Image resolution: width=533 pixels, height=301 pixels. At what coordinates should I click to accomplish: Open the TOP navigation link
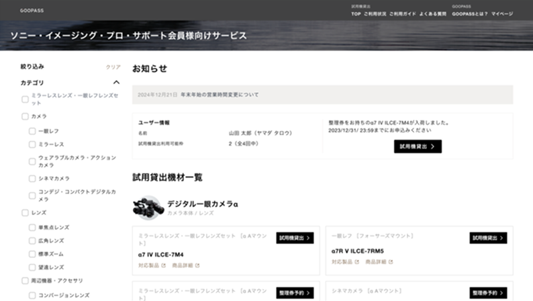[x=356, y=14]
